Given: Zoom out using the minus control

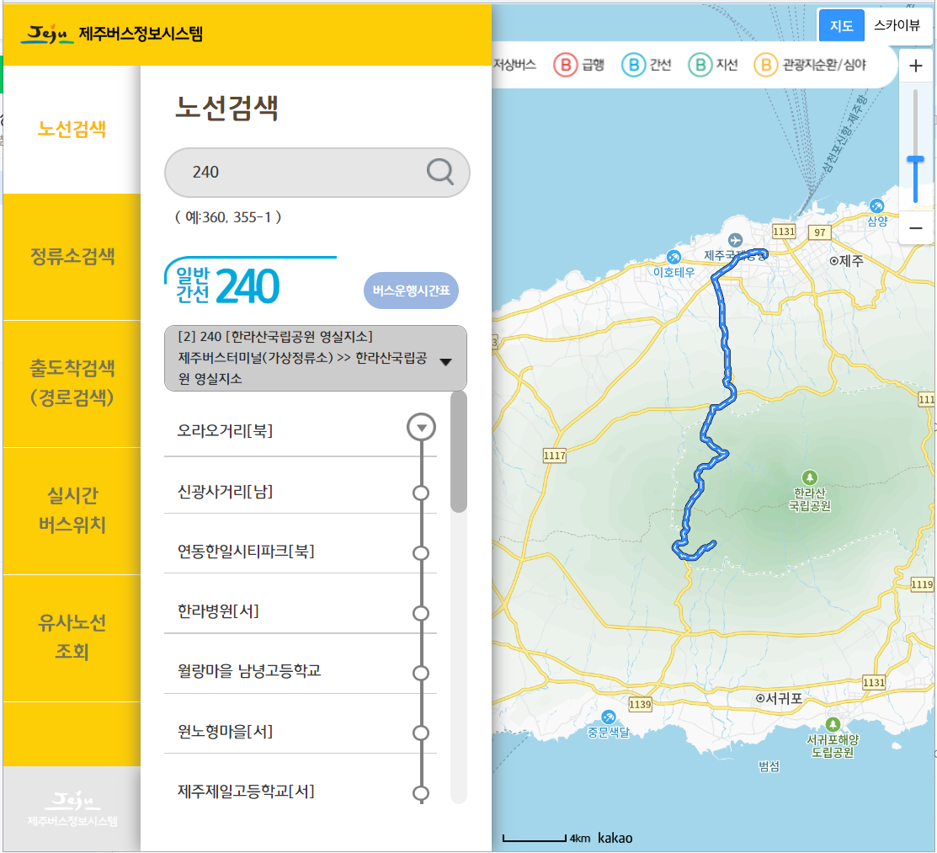Looking at the screenshot, I should [915, 228].
